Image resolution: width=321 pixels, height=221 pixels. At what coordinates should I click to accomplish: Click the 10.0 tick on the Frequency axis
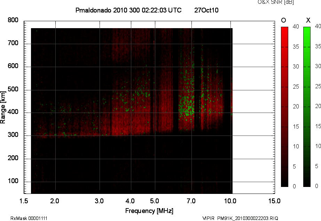[230, 201]
